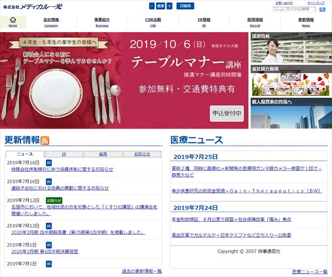Click the Home house icon
Viewport: 332px width, 277px height.
point(13,20)
